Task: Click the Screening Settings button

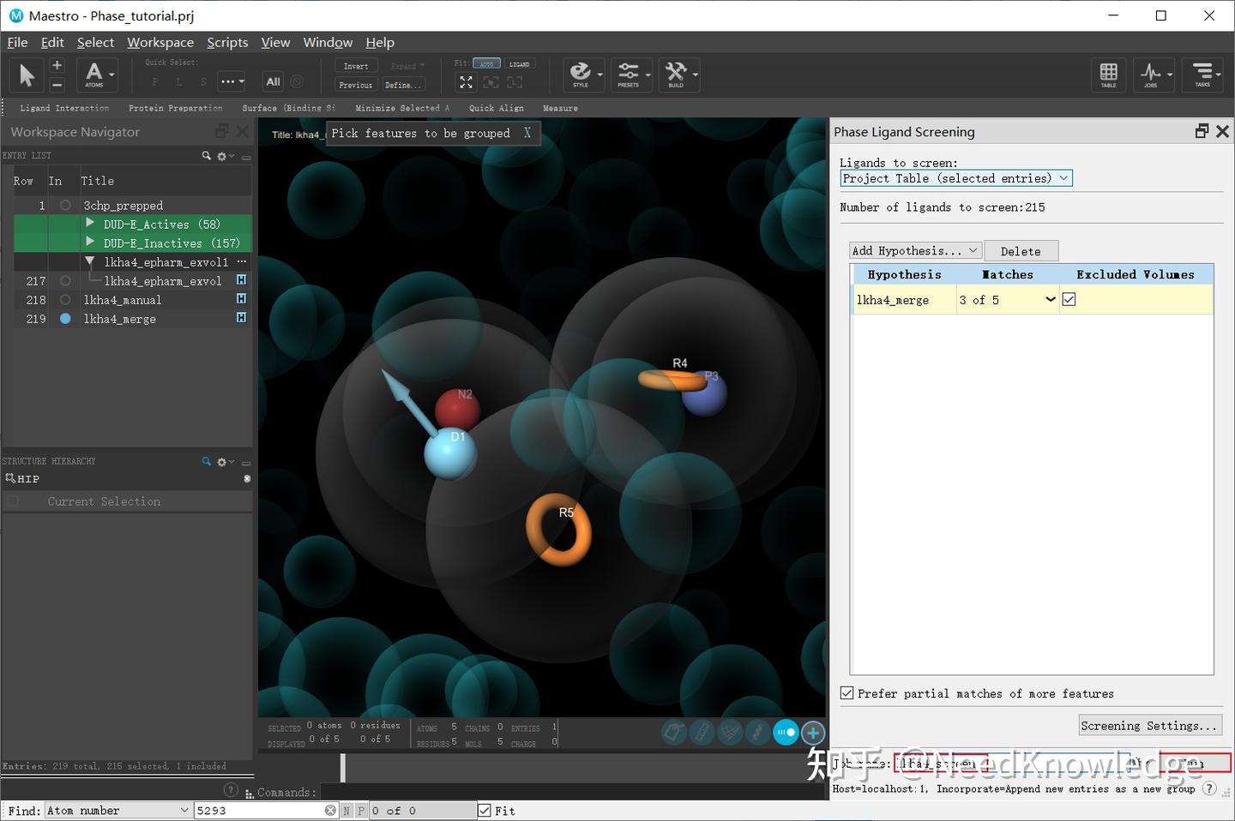Action: coord(1150,725)
